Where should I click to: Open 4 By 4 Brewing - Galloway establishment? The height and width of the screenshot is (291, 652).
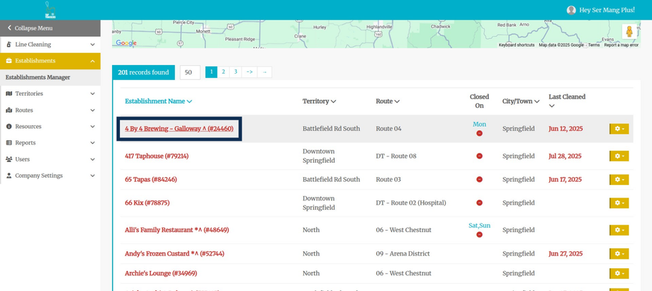pos(179,129)
